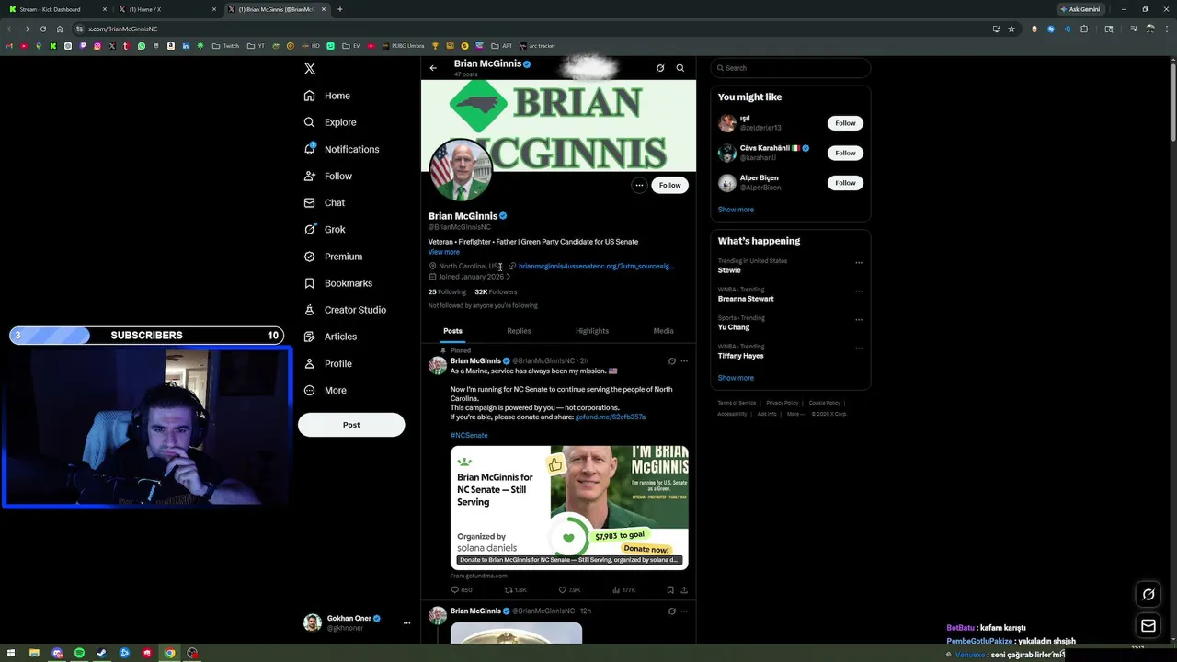
Task: Show more suggested accounts
Action: 736,210
